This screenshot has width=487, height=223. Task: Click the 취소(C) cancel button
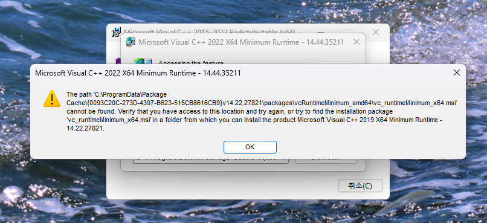360,186
